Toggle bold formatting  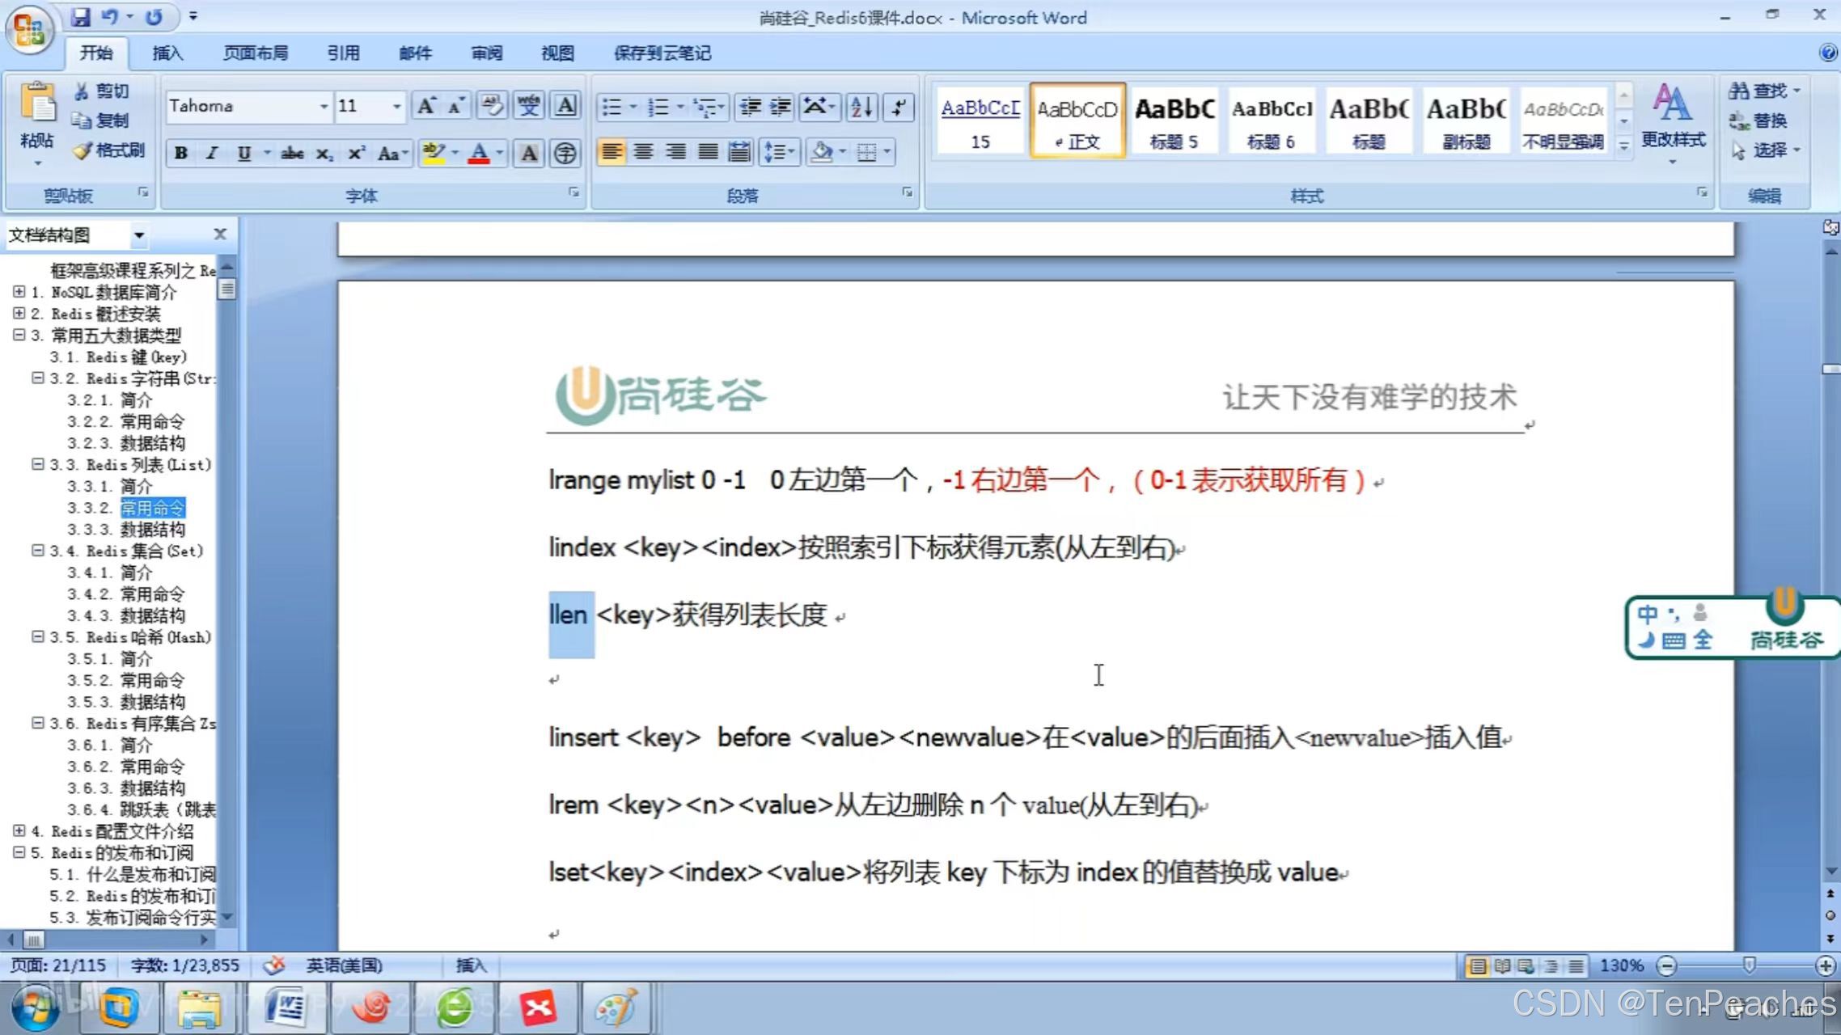pyautogui.click(x=181, y=153)
